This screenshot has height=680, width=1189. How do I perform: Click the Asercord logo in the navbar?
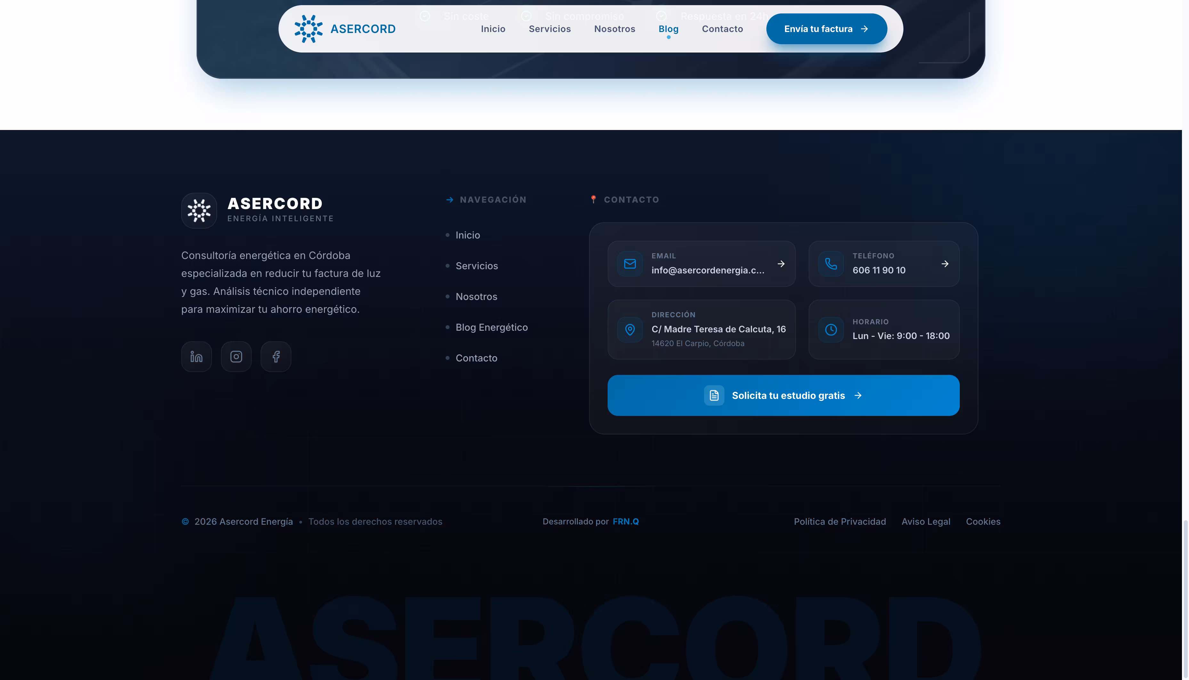coord(345,29)
